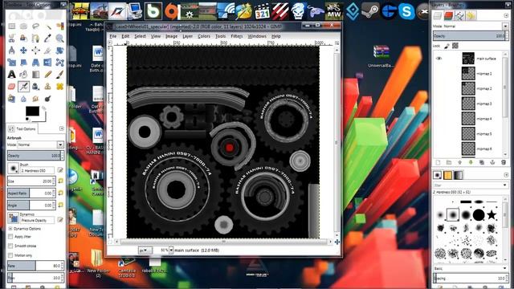Reset brush Angle to default
The height and width of the screenshot is (289, 514).
tap(61, 206)
